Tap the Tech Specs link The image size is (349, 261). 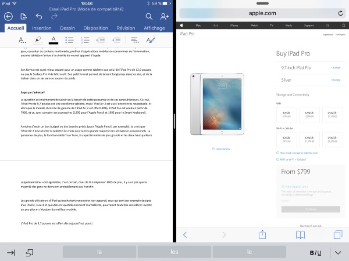point(340,35)
